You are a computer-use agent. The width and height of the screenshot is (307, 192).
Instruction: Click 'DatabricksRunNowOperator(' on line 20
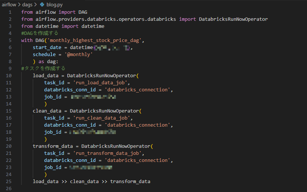(x=117, y=146)
